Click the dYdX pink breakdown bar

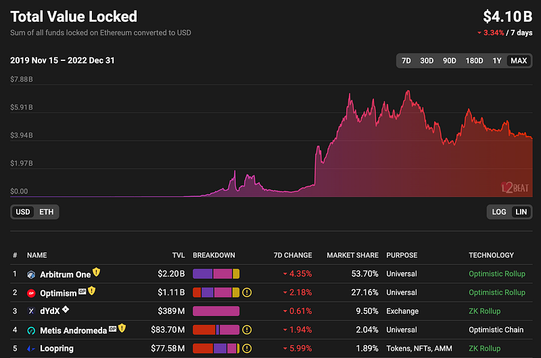pyautogui.click(x=216, y=311)
